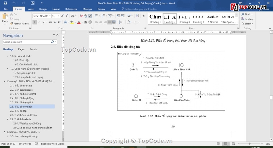Click the Bullets list icon

click(x=96, y=16)
